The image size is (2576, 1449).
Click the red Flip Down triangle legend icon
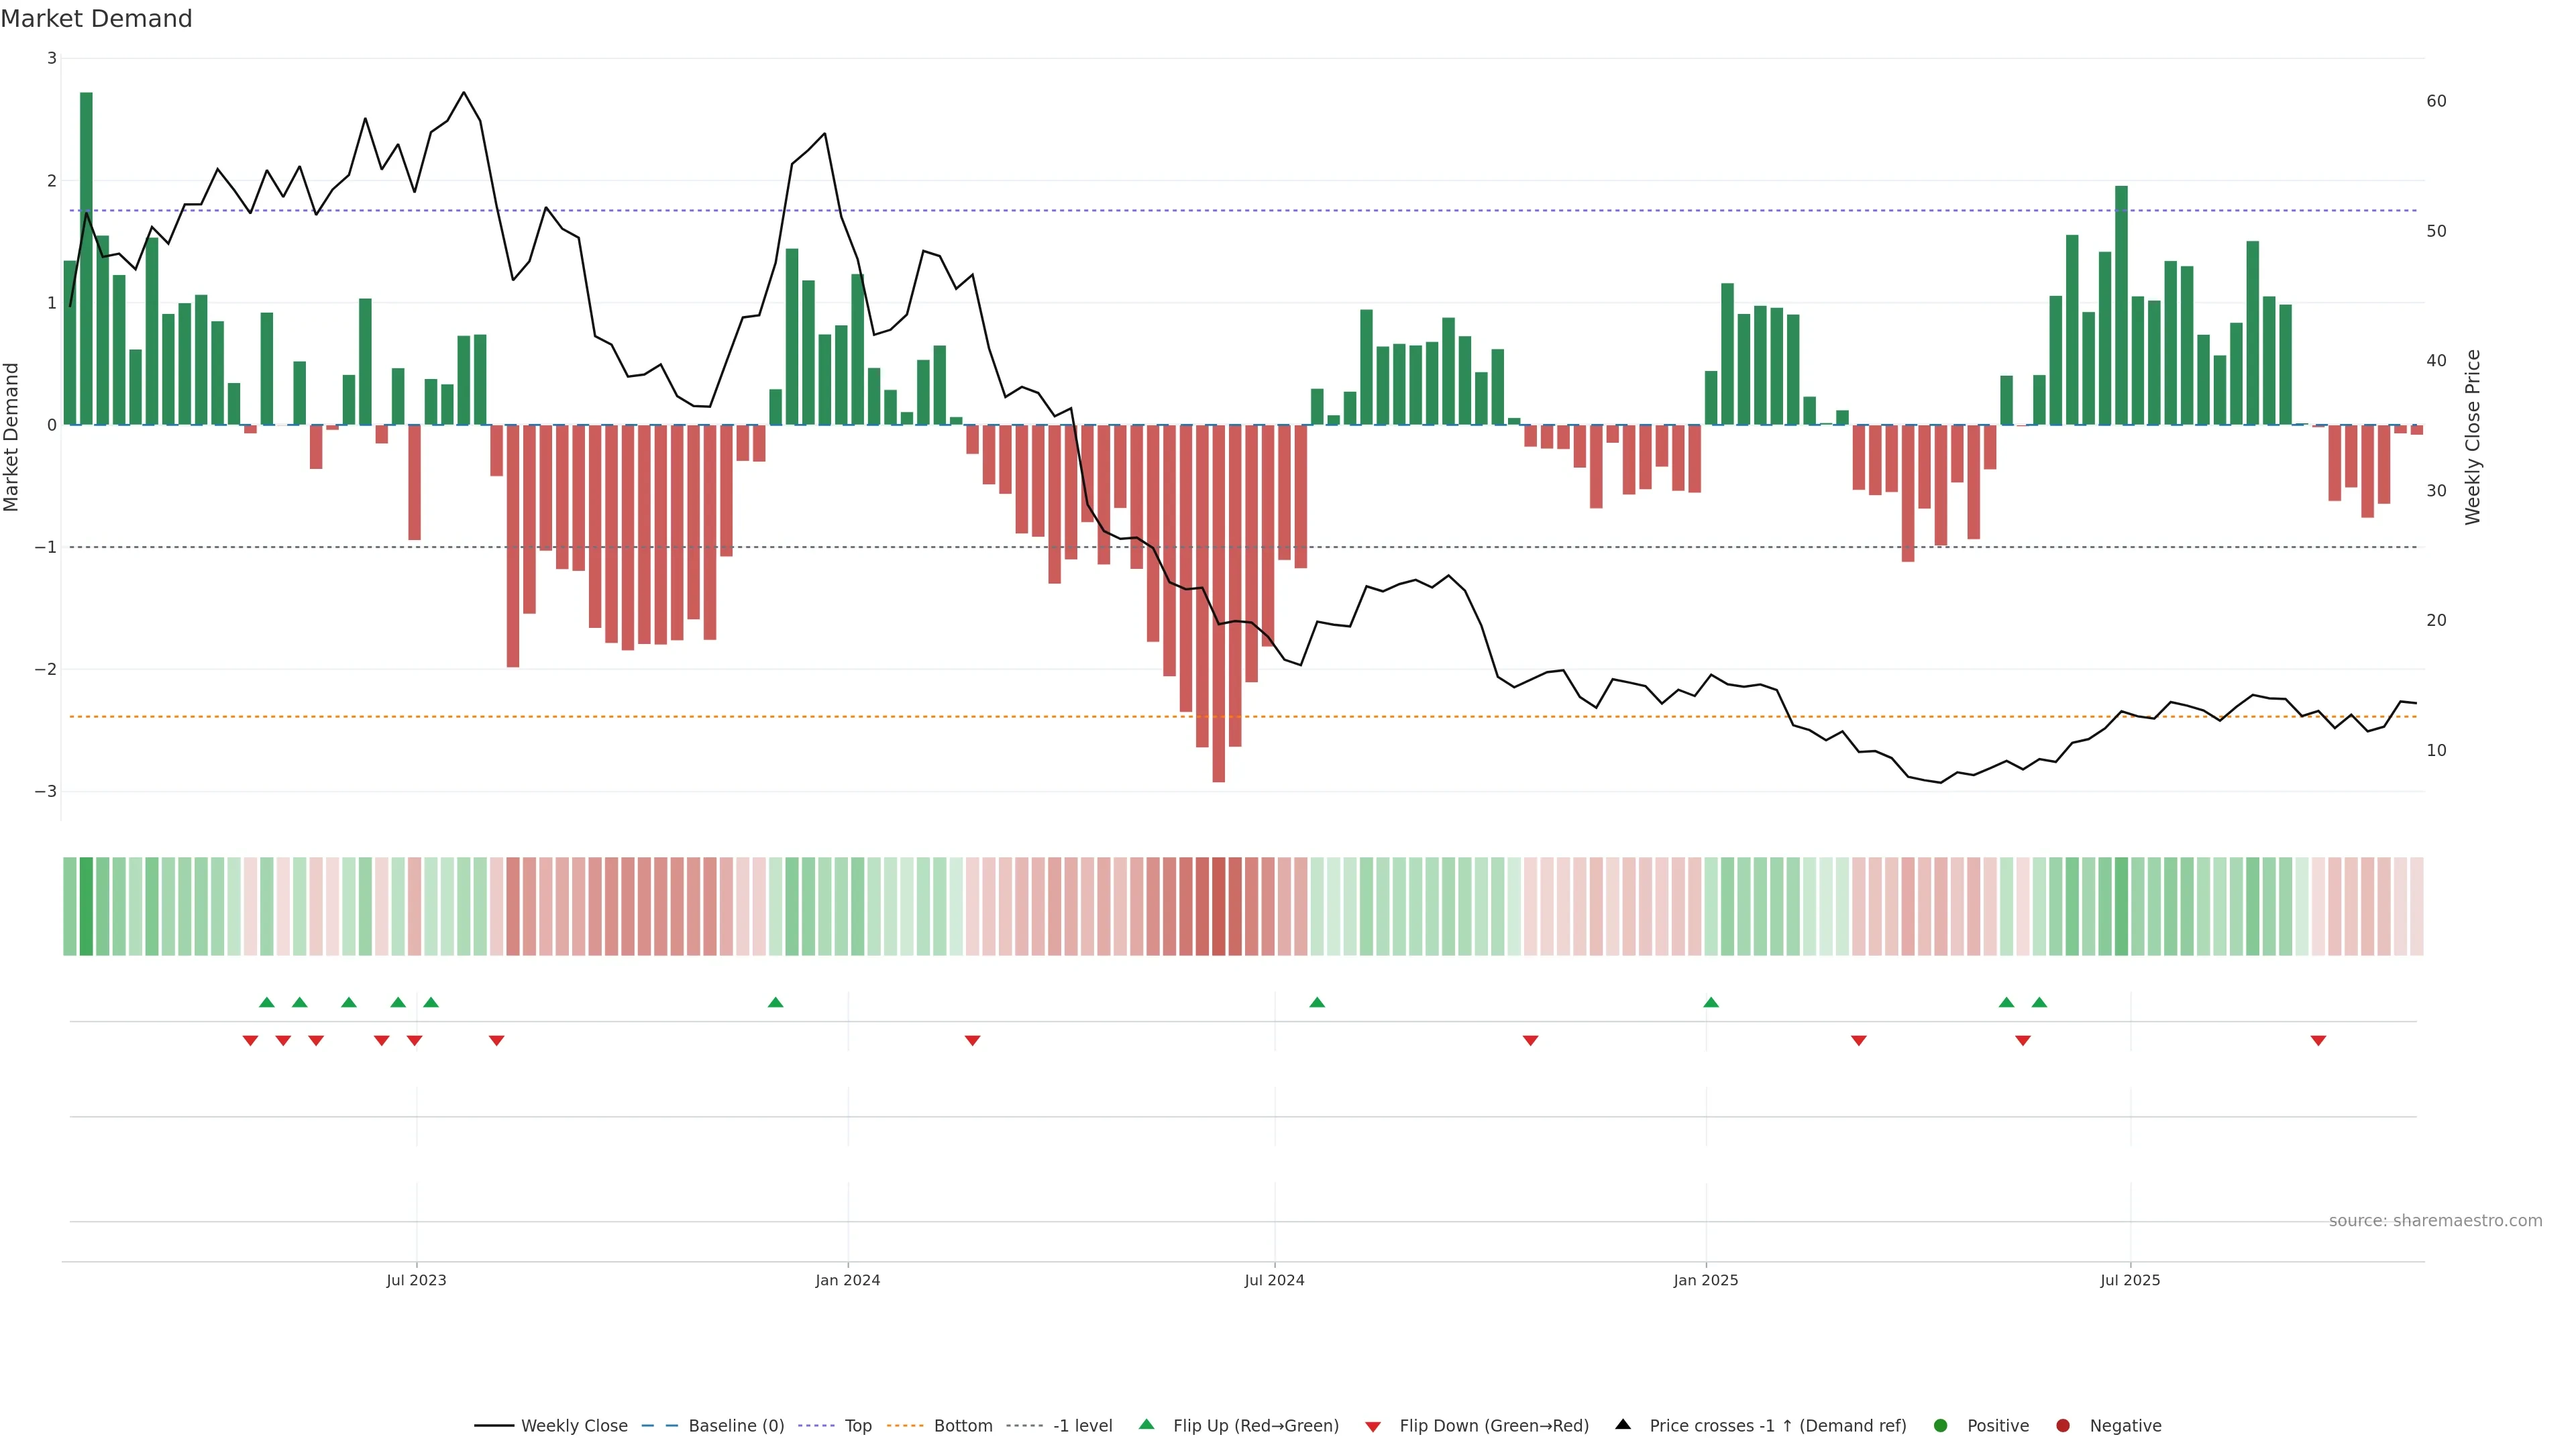(x=1373, y=1427)
